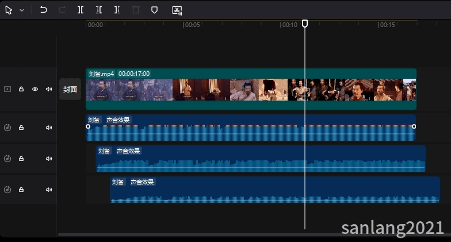The height and width of the screenshot is (242, 451).
Task: Open the 封面 cover button
Action: click(70, 90)
